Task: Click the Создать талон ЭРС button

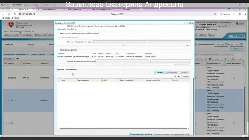Action: 38,54
